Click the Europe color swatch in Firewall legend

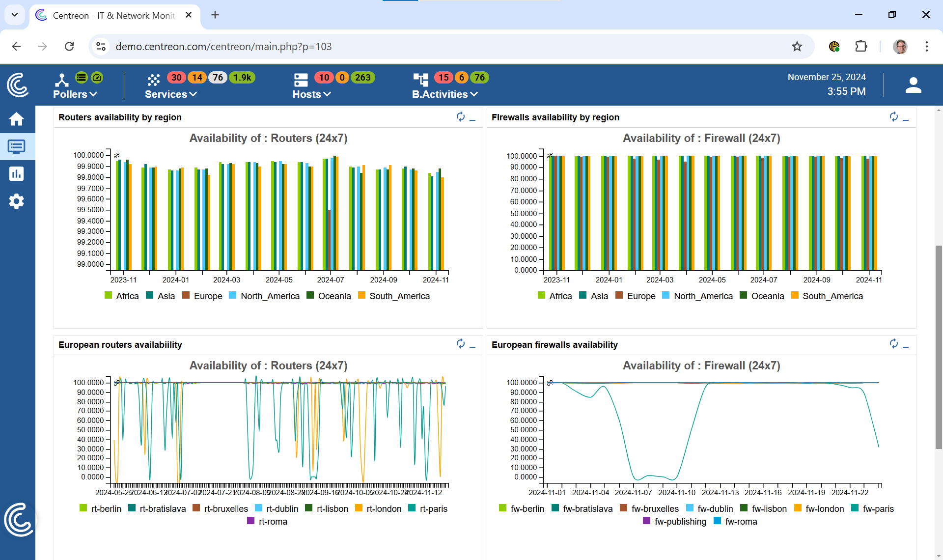(x=620, y=296)
